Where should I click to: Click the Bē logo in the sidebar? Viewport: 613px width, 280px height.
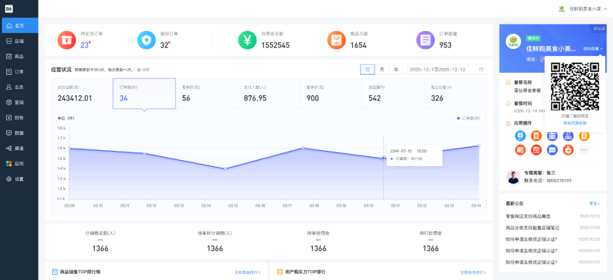[x=9, y=9]
